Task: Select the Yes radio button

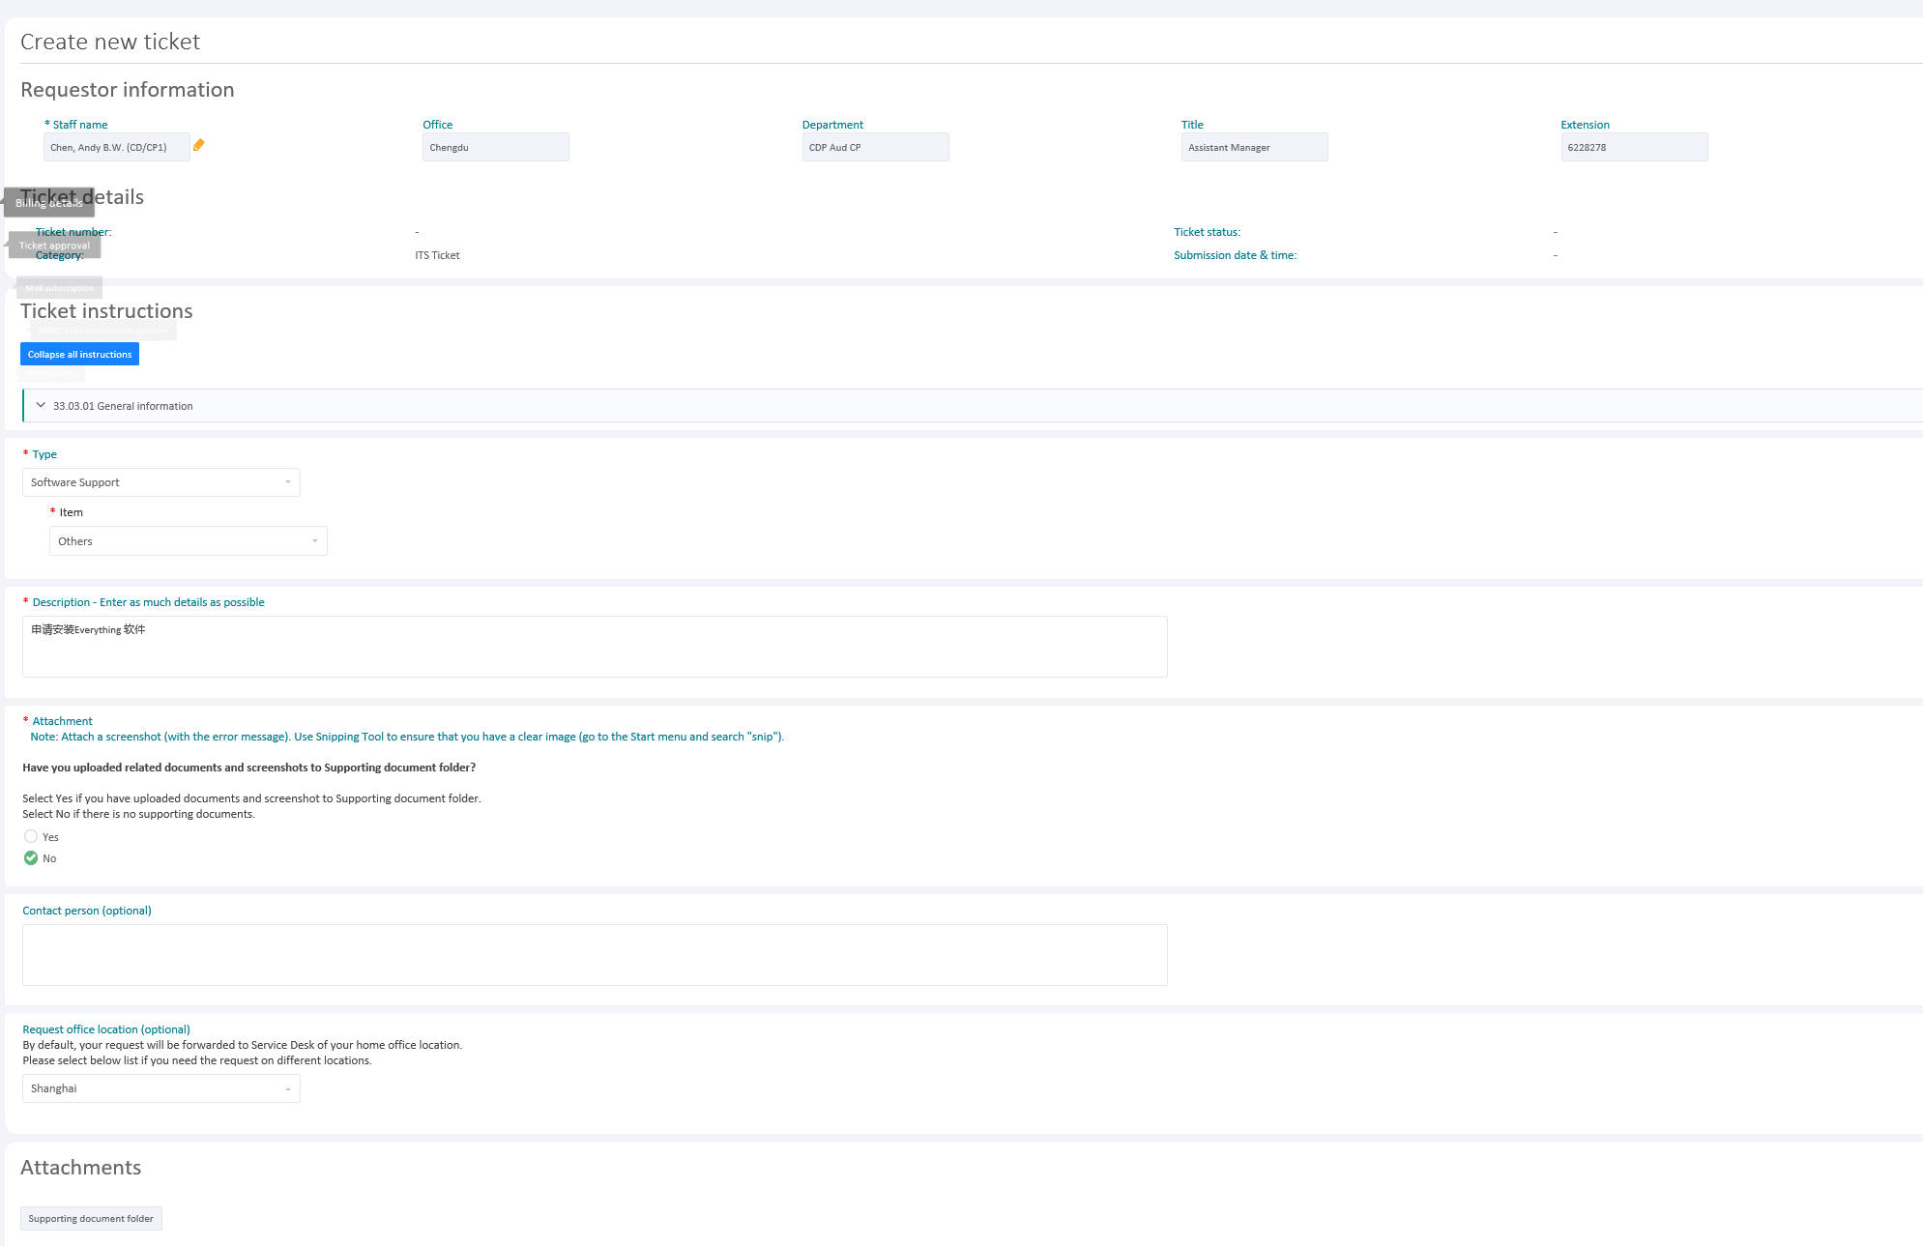Action: point(31,837)
